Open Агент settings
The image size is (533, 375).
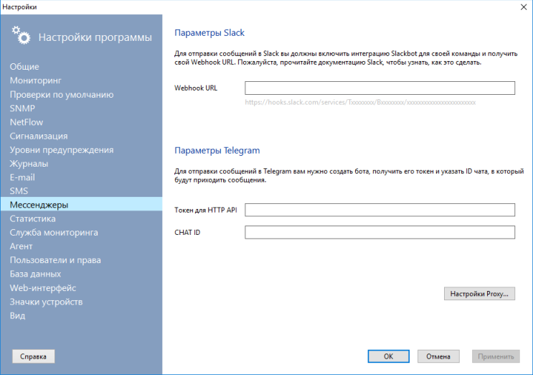[21, 246]
